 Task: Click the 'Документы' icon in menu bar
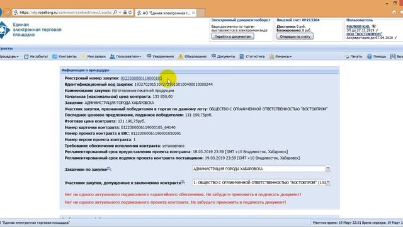(213, 56)
